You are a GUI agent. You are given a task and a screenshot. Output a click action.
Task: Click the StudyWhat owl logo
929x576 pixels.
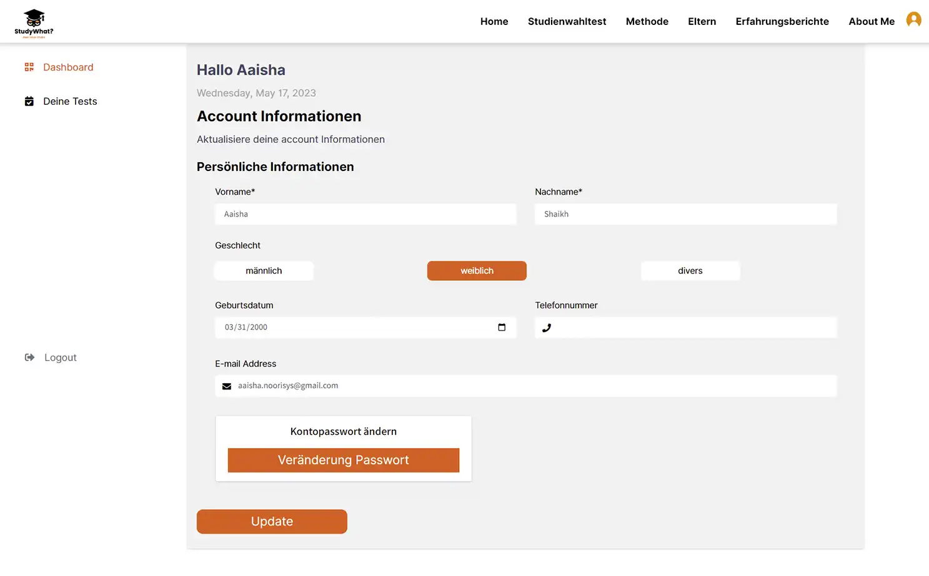coord(34,21)
